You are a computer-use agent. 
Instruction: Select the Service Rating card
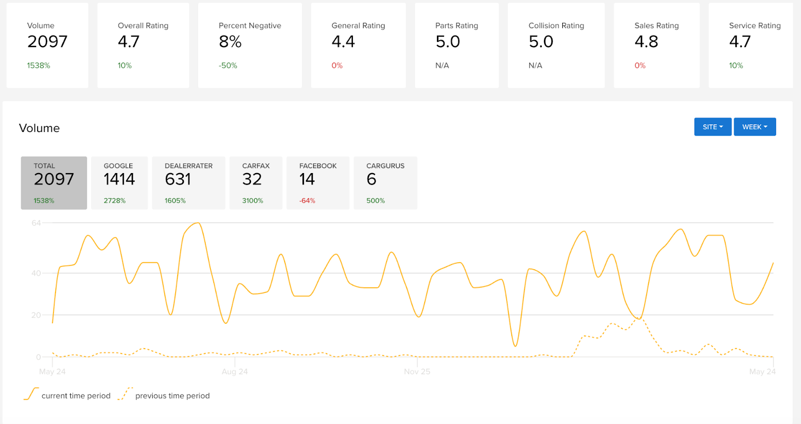point(751,45)
